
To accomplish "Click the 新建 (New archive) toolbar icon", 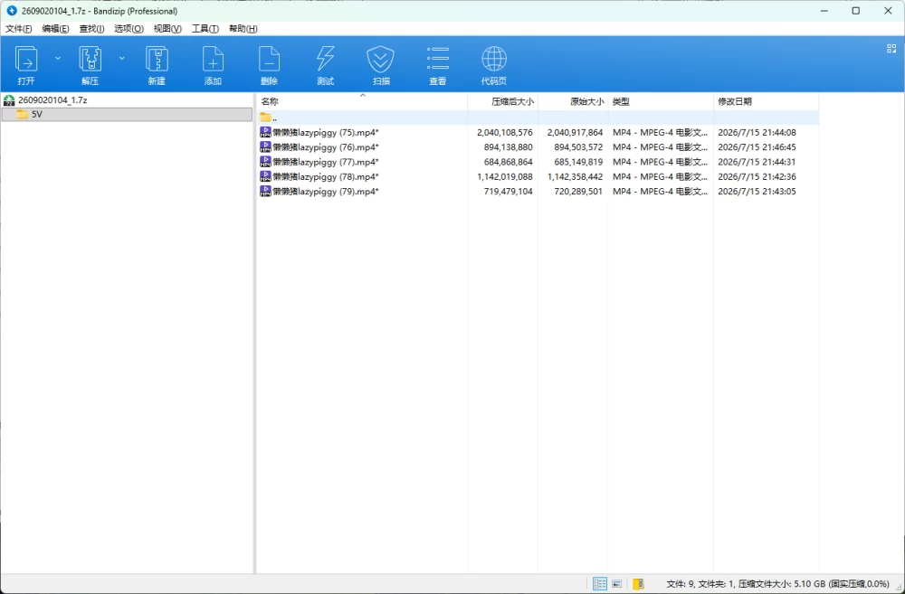I will 157,59.
